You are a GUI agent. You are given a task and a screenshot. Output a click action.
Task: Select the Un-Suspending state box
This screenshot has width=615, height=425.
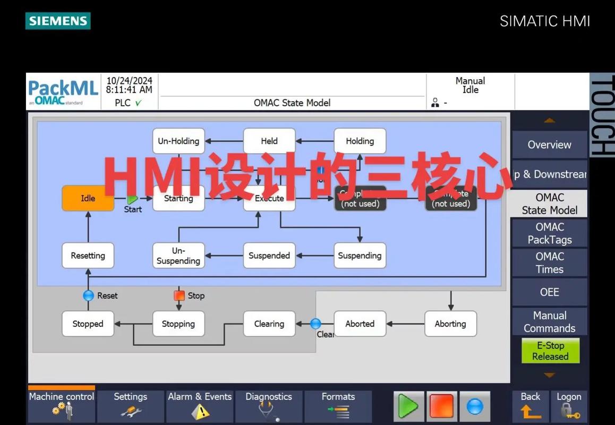(x=178, y=256)
